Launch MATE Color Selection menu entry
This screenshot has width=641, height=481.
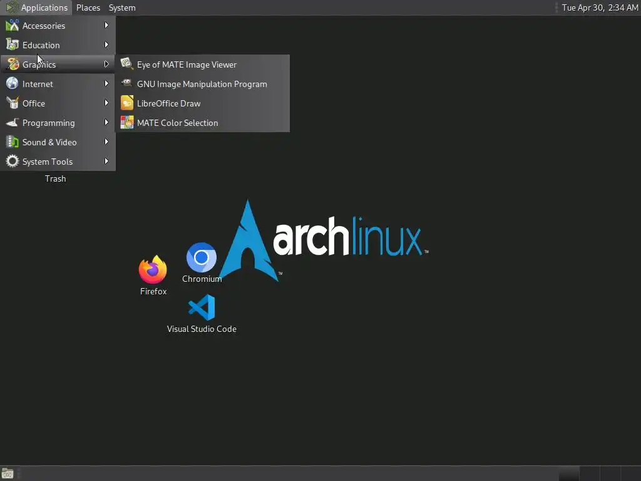click(202, 123)
